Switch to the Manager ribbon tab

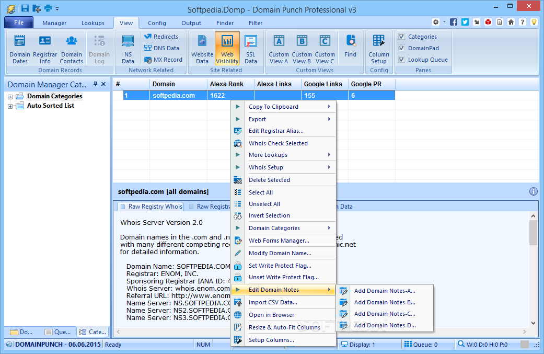54,23
